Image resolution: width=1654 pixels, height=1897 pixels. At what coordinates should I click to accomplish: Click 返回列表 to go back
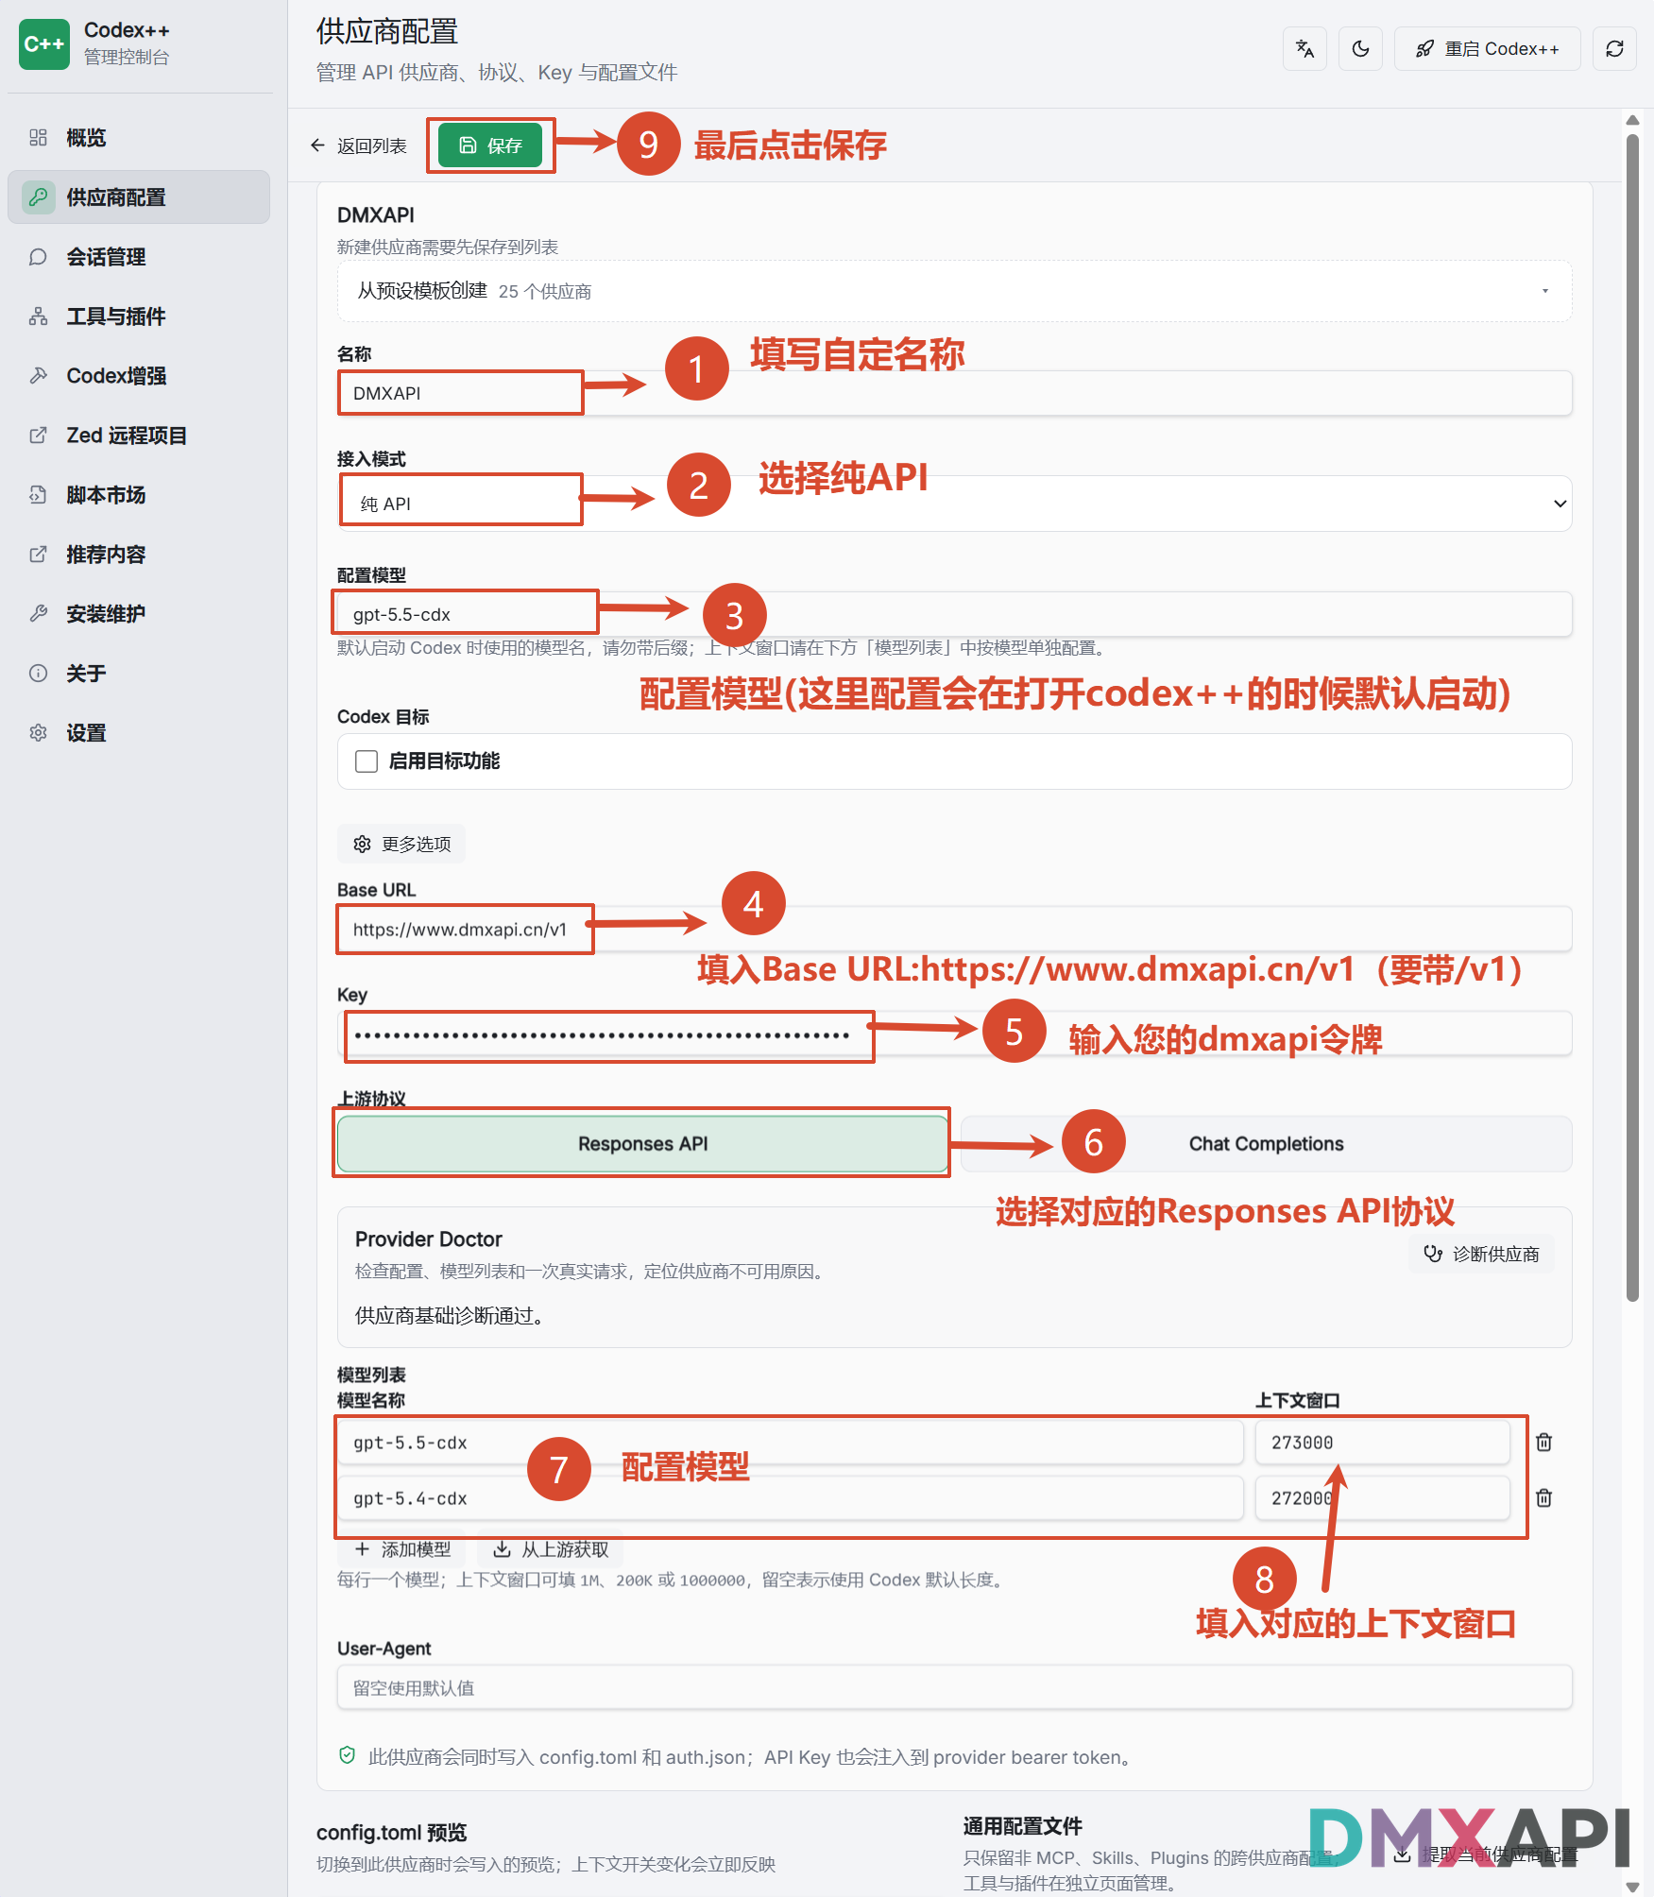(x=358, y=145)
